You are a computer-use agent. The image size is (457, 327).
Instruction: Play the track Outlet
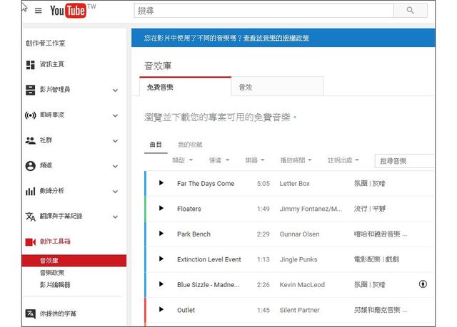[x=161, y=309]
